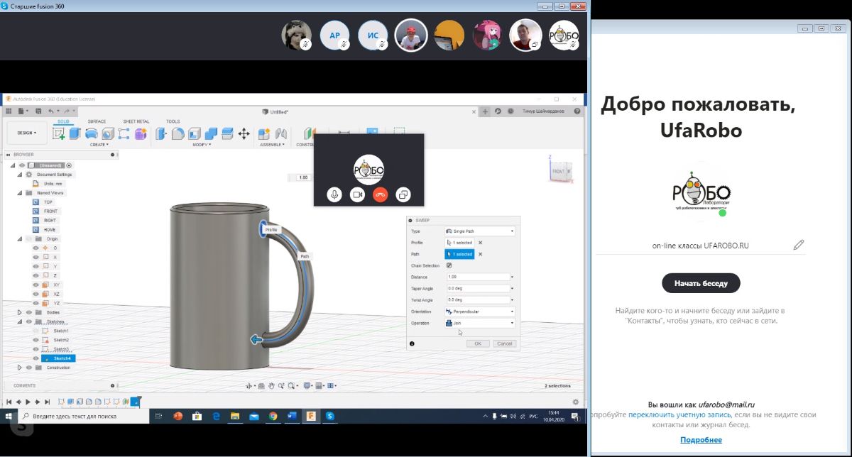Confirm sweep with the OK button
Viewport: 852px width, 457px height.
click(478, 343)
